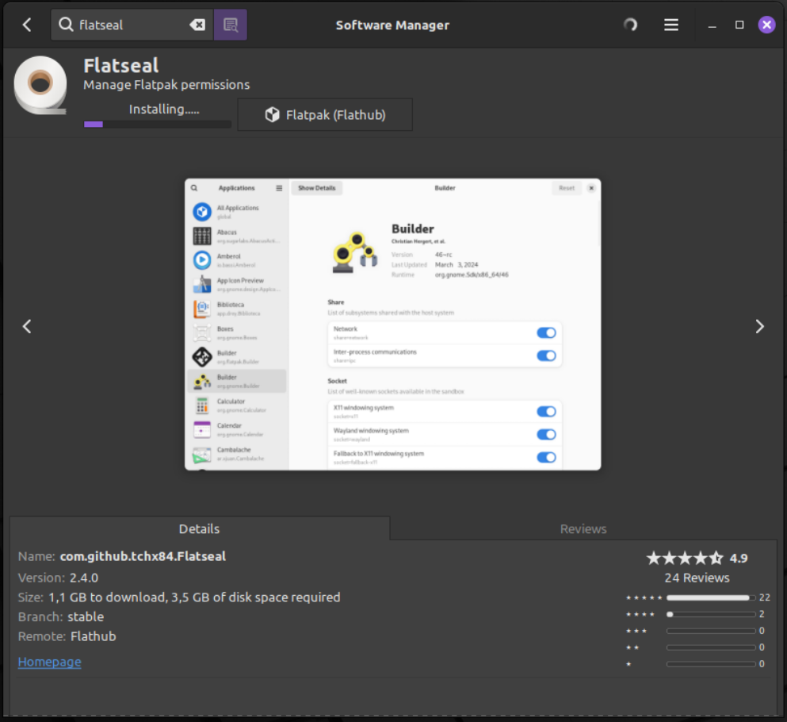Image resolution: width=787 pixels, height=722 pixels.
Task: Clear the flatseal search text
Action: coord(197,25)
